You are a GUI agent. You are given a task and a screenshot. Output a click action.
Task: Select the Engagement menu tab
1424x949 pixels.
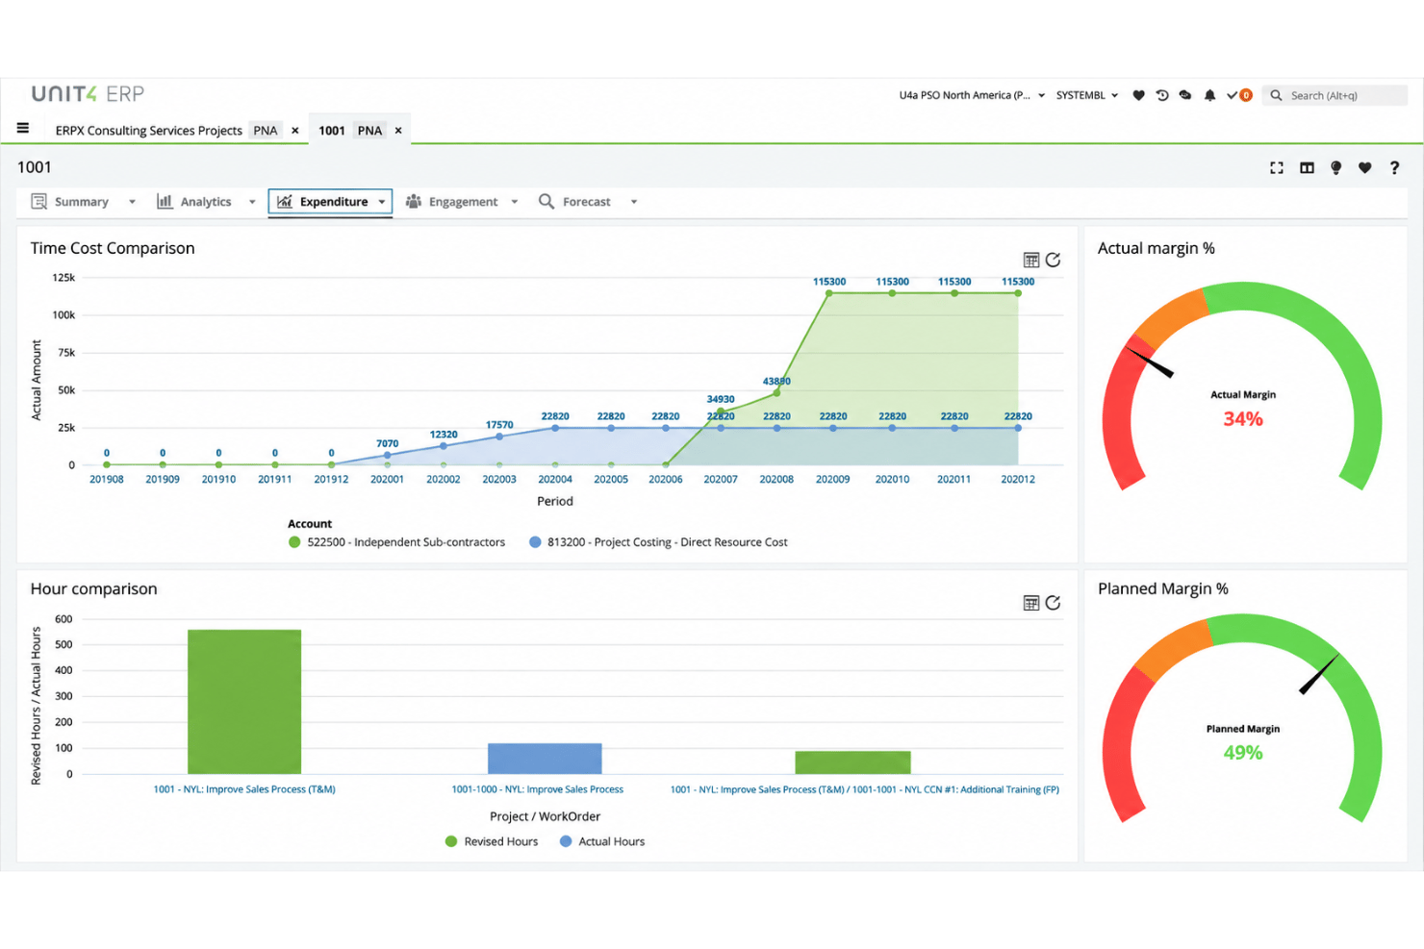(462, 202)
